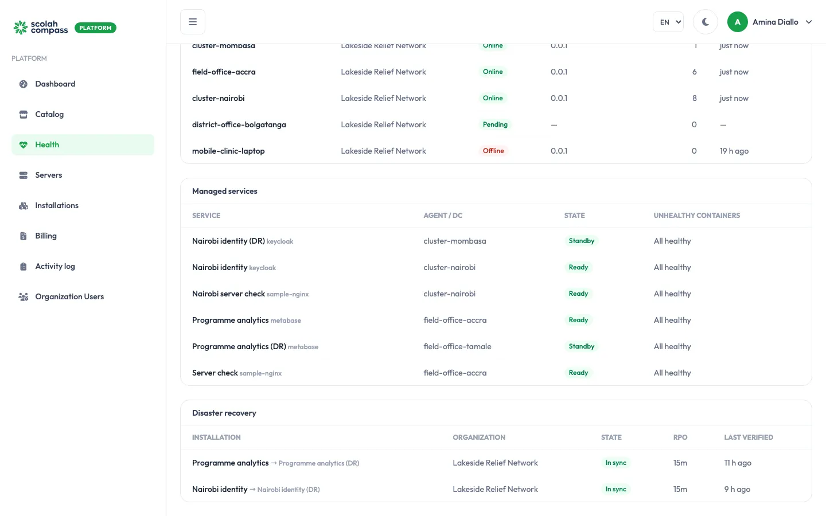Viewport: 826px width, 516px height.
Task: Click the Health heart icon in sidebar
Action: [x=24, y=145]
